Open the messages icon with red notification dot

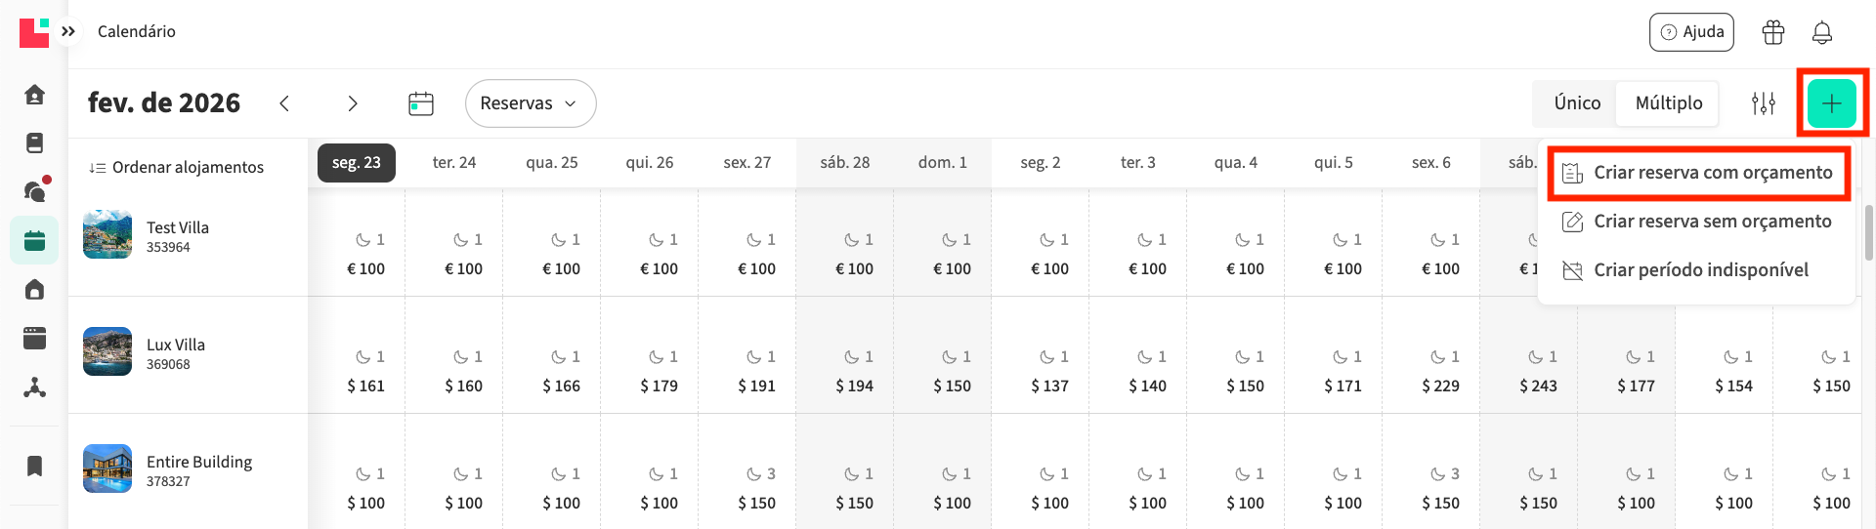click(34, 190)
